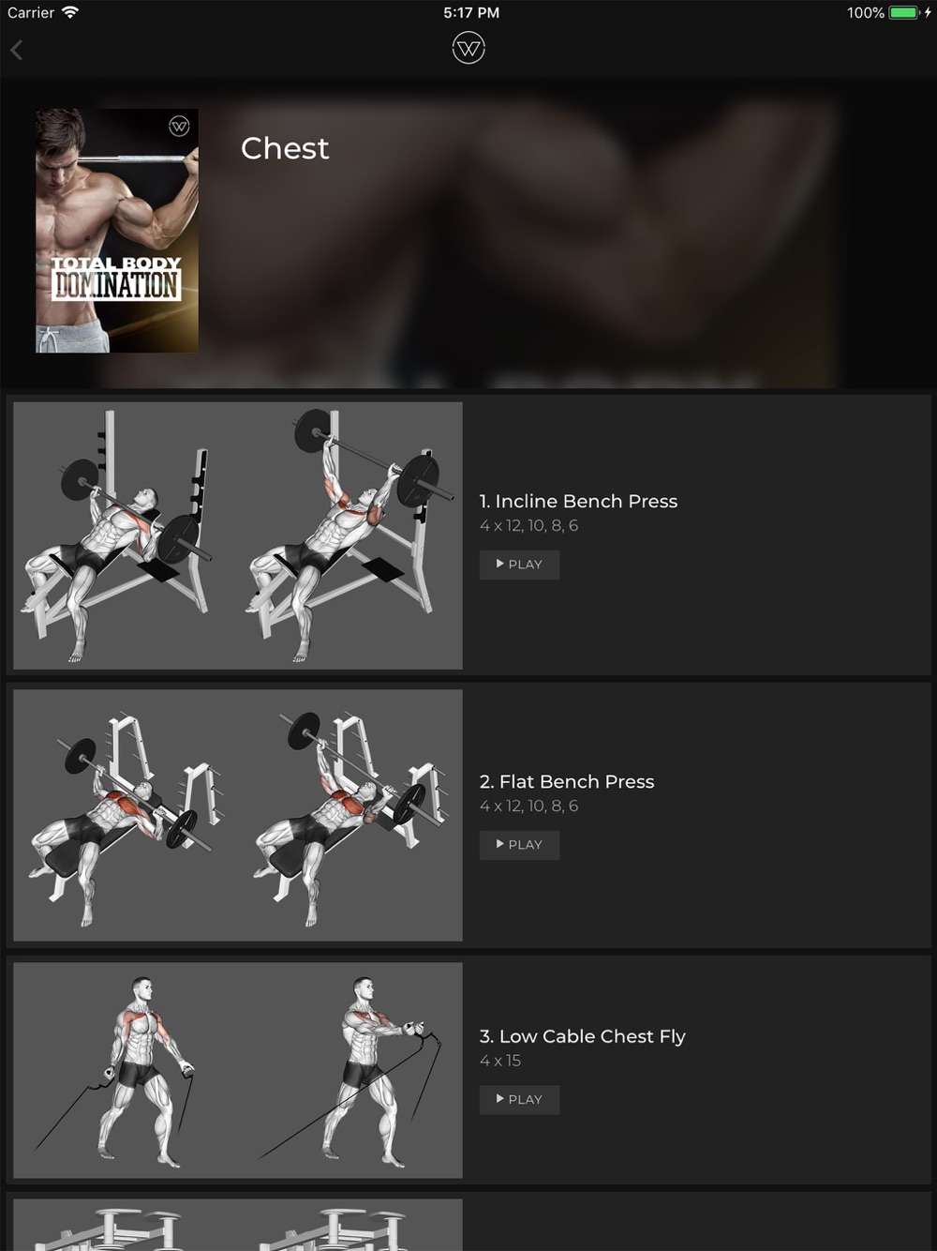Tap the '3. Low Cable Chest Fly' title
Image resolution: width=937 pixels, height=1251 pixels.
[x=582, y=1037]
